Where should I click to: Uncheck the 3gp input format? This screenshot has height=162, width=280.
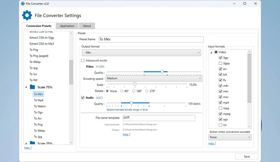tap(220, 58)
